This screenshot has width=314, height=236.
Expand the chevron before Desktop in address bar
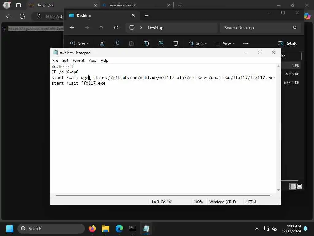(141, 28)
